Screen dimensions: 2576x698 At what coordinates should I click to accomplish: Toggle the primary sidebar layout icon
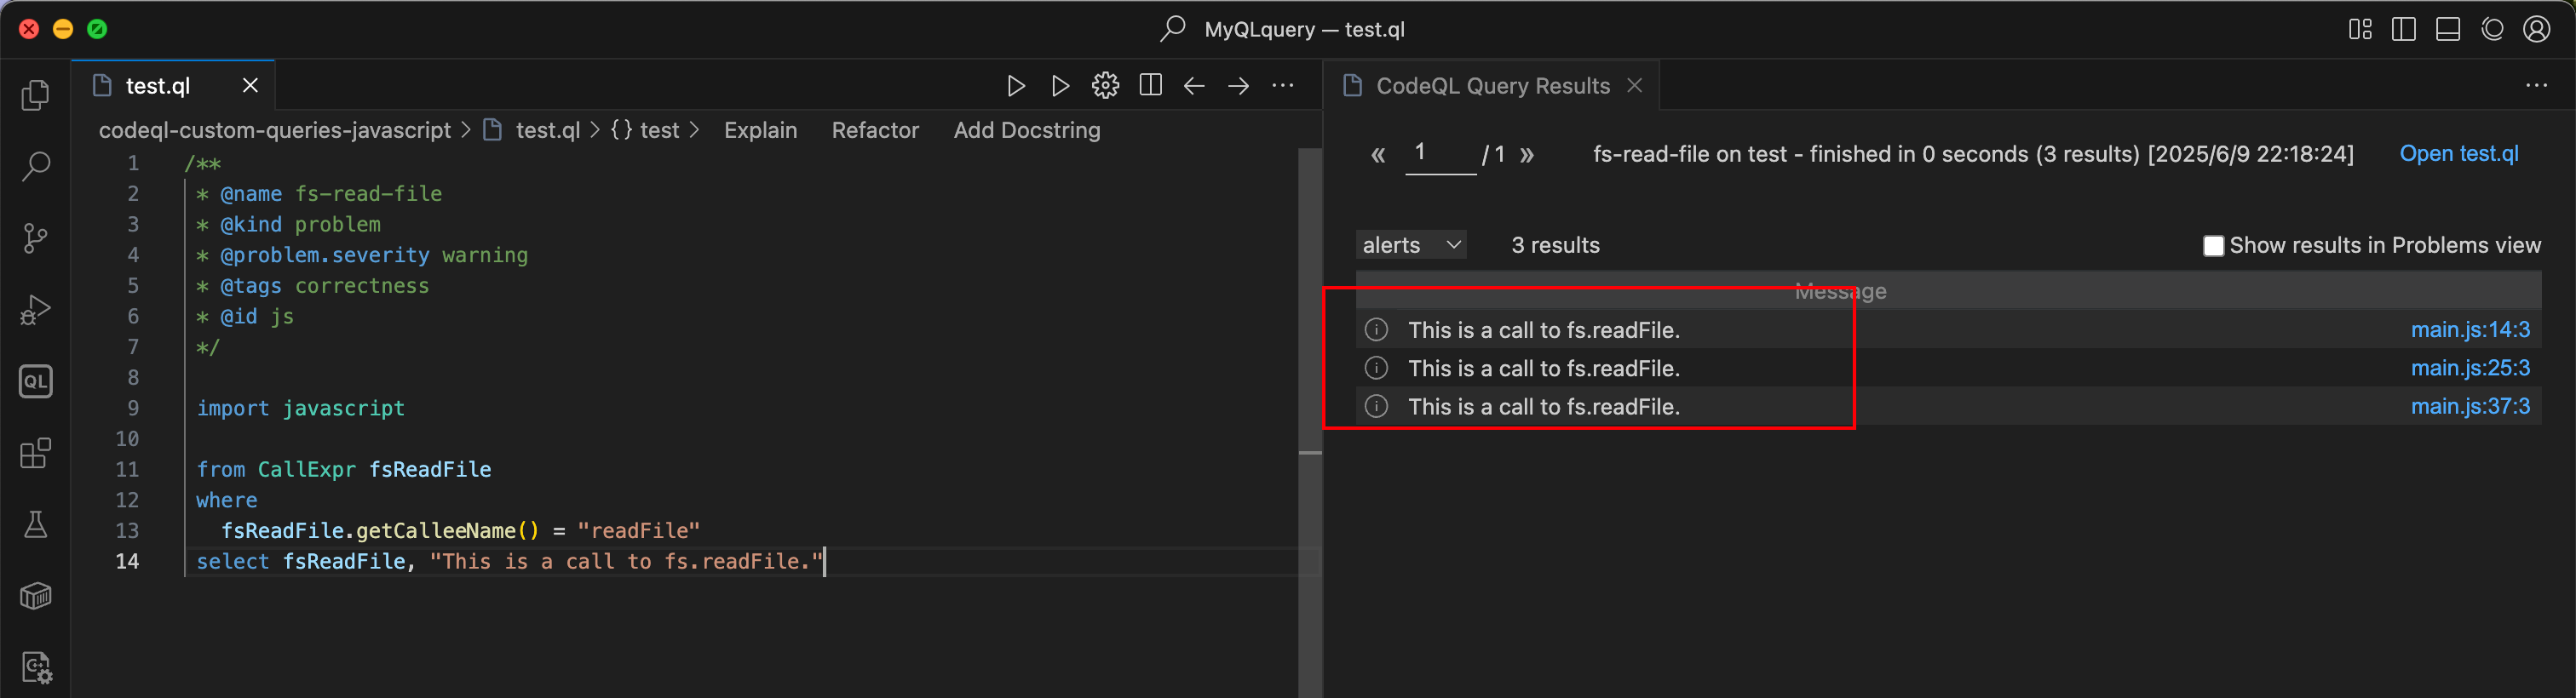click(2403, 30)
